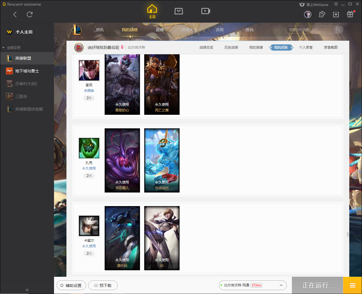
Task: Open the friends chat icon
Action: pyautogui.click(x=322, y=14)
